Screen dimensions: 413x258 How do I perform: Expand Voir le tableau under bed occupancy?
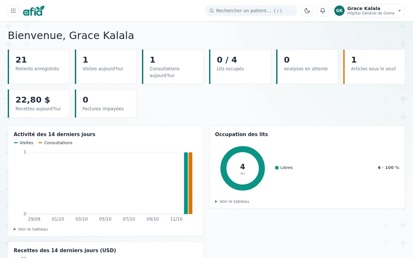click(x=232, y=202)
